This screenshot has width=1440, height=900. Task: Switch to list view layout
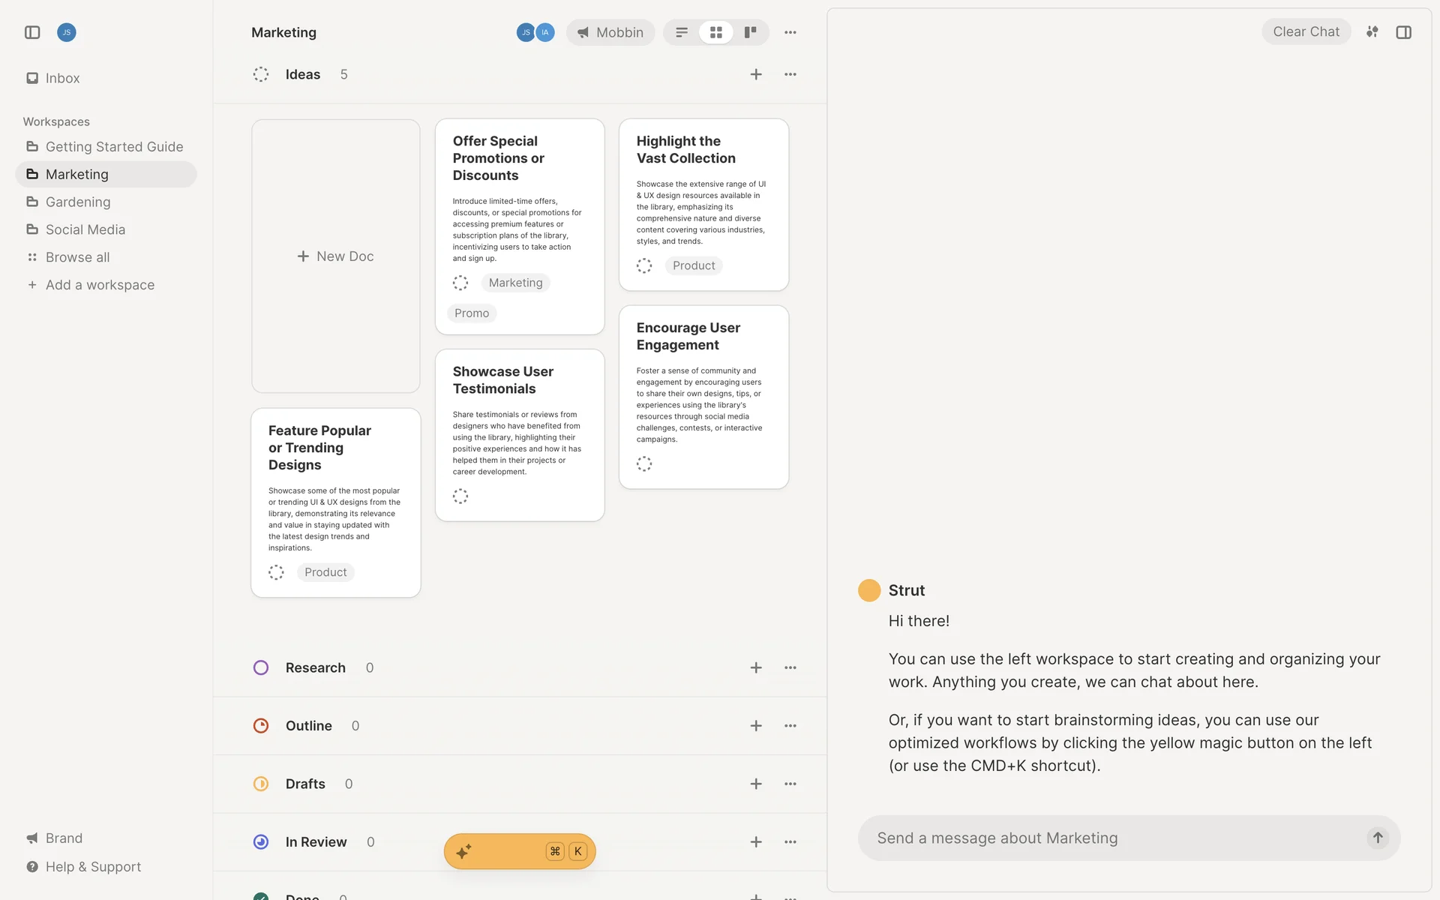tap(682, 32)
